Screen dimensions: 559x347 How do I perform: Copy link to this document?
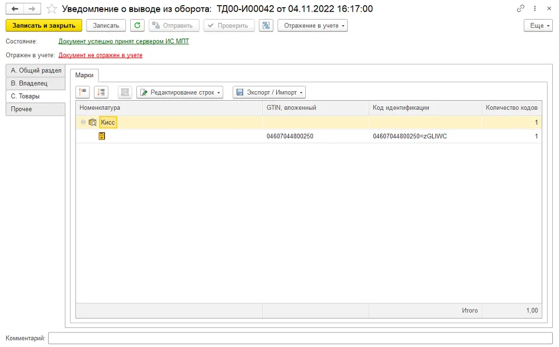pos(520,8)
